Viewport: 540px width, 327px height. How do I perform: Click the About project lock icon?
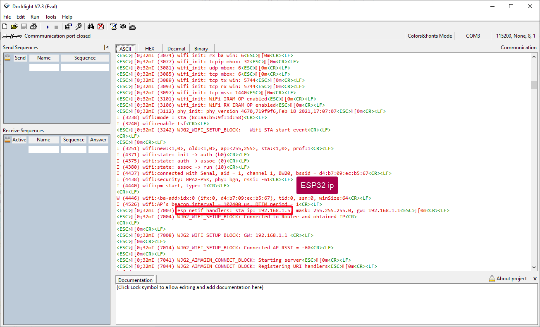[x=492, y=279]
